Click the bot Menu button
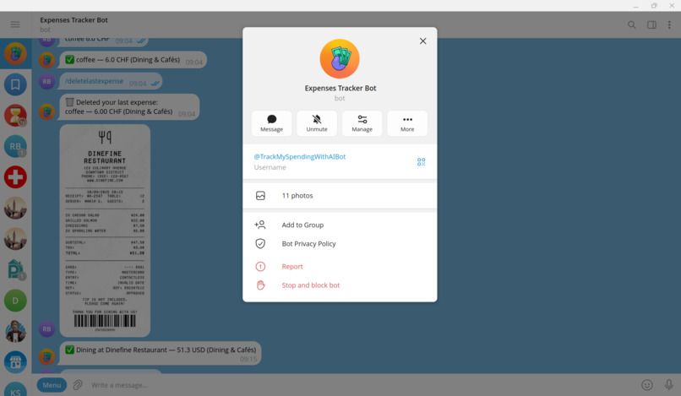This screenshot has height=396, width=681. click(x=52, y=385)
